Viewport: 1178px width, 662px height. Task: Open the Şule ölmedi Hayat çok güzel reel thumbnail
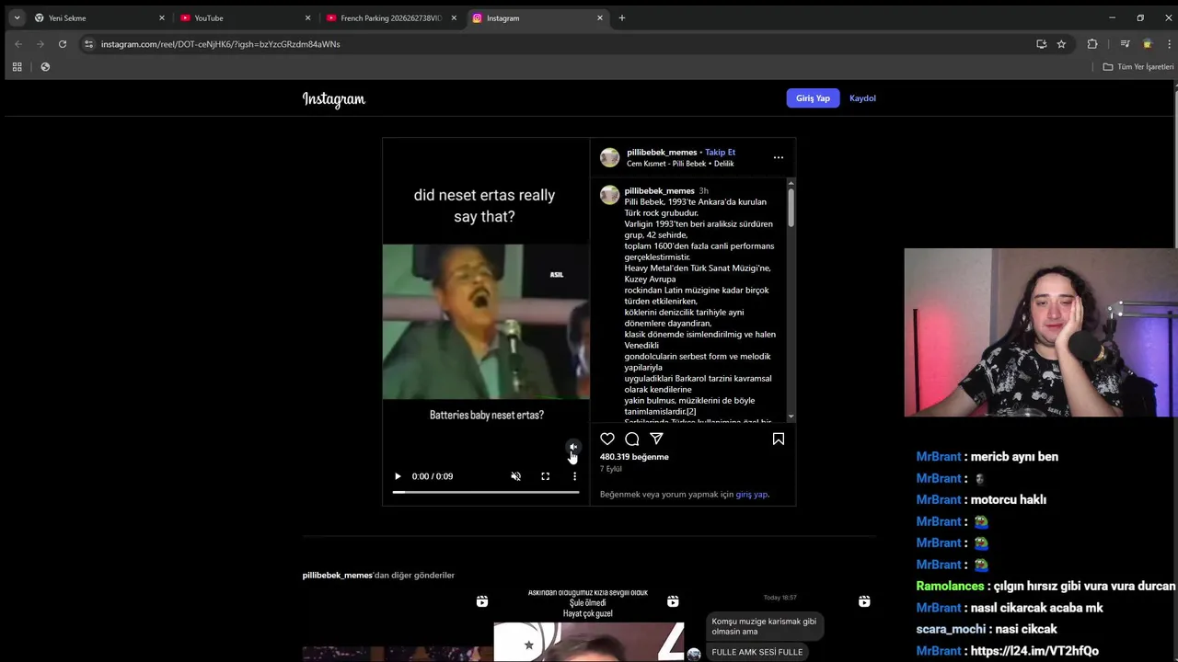pos(588,625)
